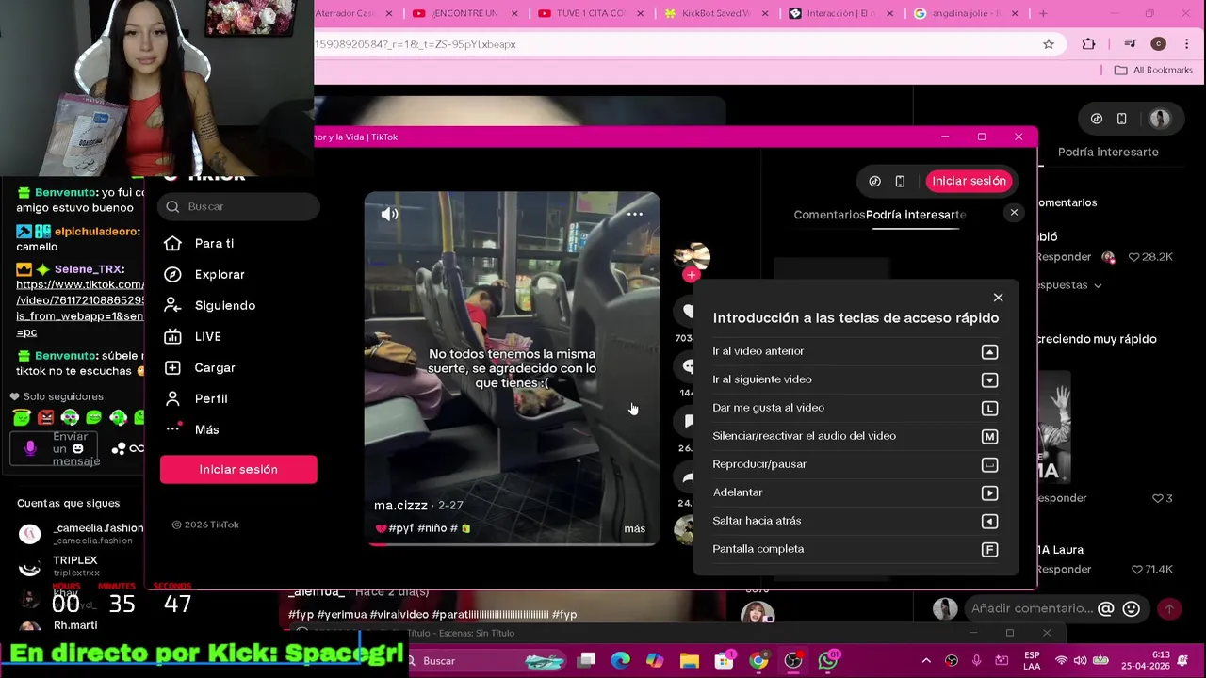Click coin icon in background TikTok window
This screenshot has height=678, width=1206.
[1097, 119]
